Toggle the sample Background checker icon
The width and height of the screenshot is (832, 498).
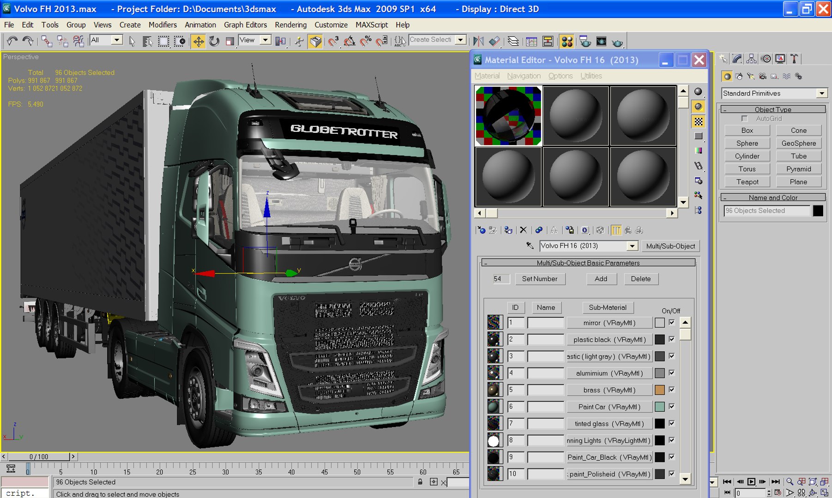pos(699,121)
